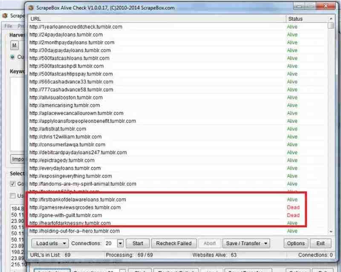Select the 666cashadvance33.tumblr.com URL
The height and width of the screenshot is (272, 341).
pyautogui.click(x=71, y=82)
